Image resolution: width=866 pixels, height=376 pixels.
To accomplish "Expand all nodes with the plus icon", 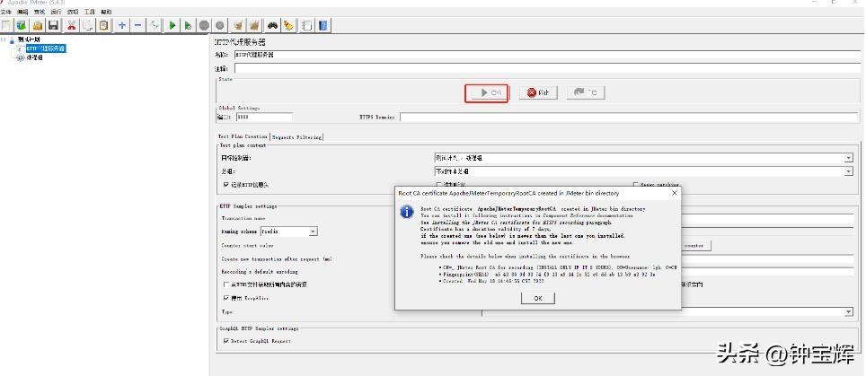I will tap(122, 25).
